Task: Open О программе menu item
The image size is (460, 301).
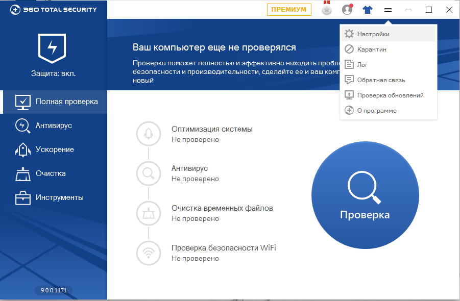Action: [389, 111]
